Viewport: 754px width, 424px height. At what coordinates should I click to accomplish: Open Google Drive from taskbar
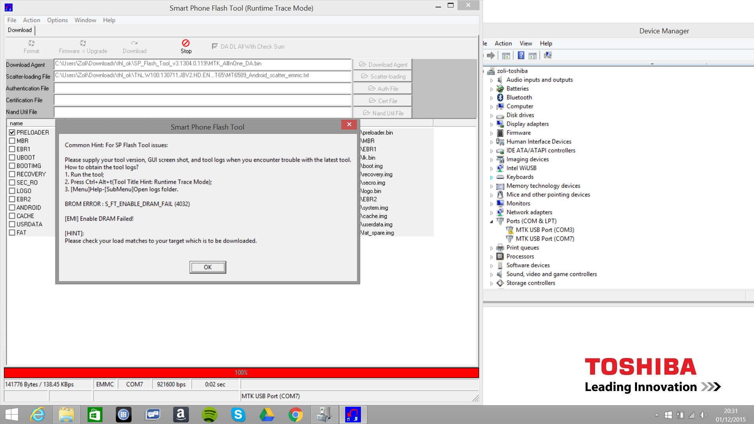267,415
